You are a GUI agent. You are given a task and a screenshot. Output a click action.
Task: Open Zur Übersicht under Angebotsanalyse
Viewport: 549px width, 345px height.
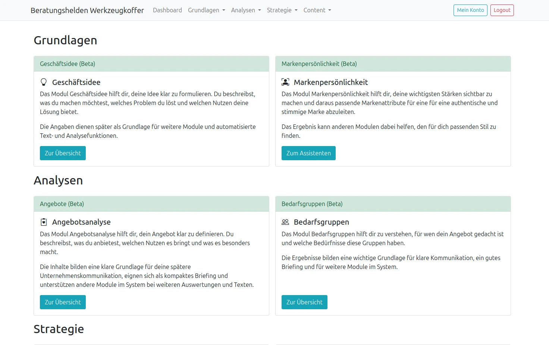[63, 302]
